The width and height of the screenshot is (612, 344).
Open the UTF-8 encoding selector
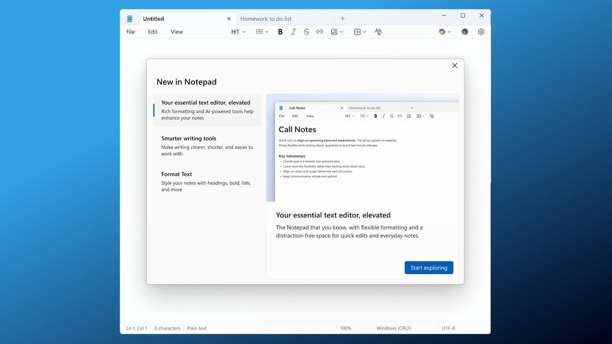448,328
